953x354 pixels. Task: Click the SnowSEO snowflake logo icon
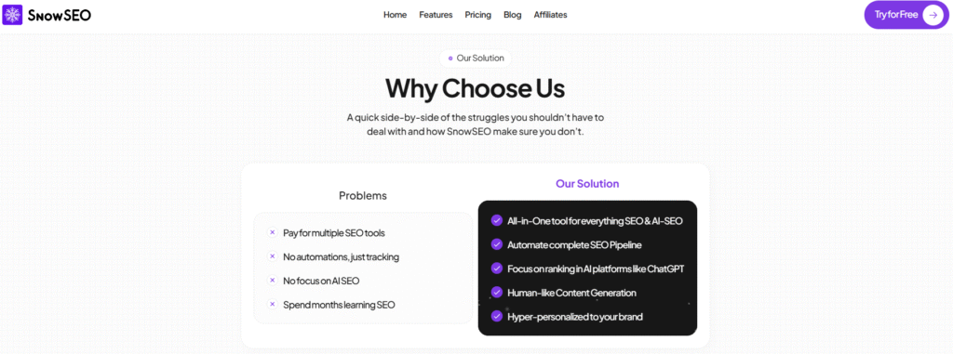pyautogui.click(x=13, y=15)
